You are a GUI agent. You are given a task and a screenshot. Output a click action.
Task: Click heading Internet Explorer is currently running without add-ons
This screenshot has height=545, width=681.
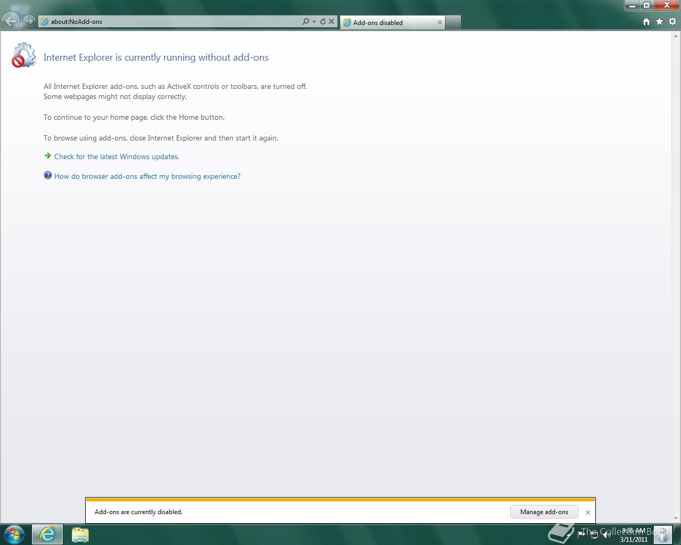156,57
